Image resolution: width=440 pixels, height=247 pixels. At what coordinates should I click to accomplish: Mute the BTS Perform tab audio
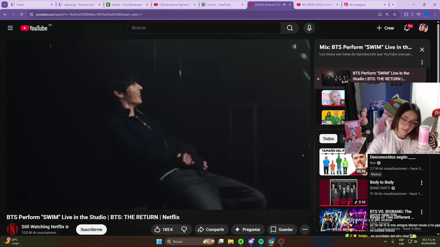coord(284,5)
